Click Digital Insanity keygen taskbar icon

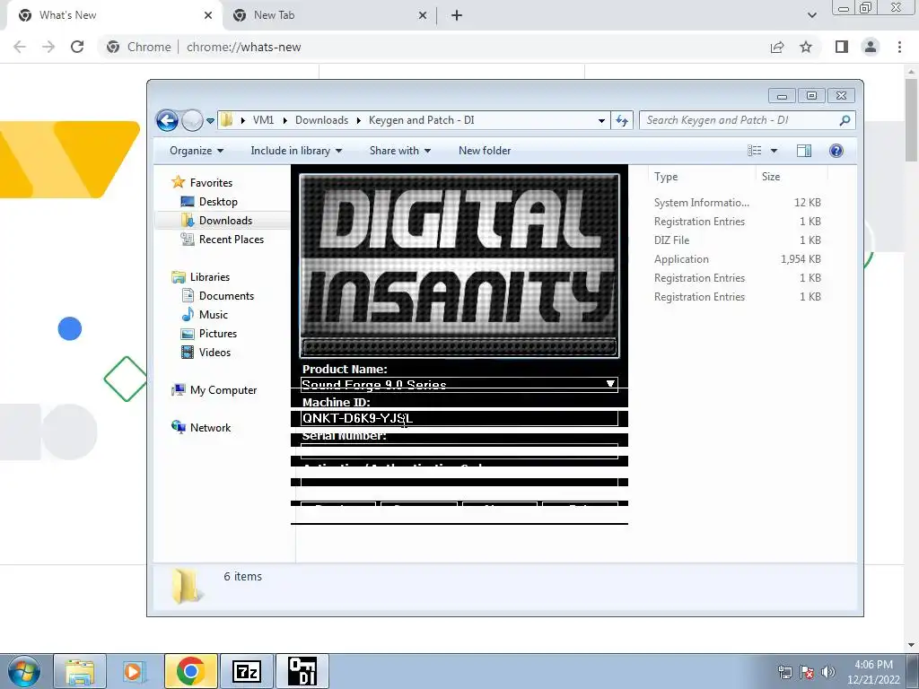(x=302, y=671)
